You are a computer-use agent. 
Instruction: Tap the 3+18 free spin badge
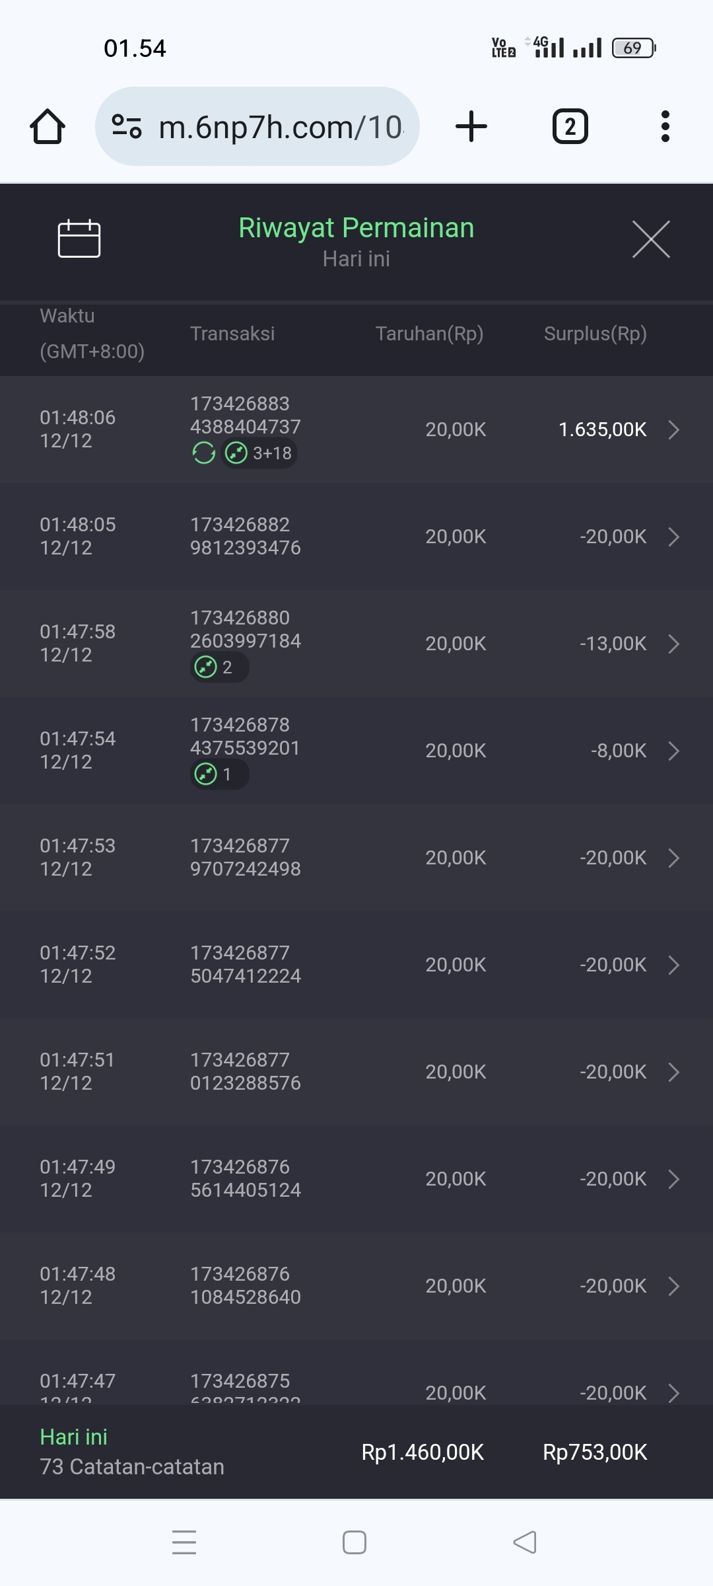(x=259, y=453)
